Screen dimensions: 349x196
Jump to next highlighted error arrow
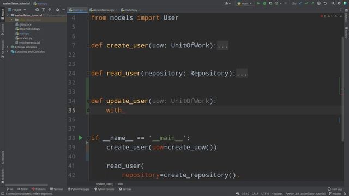click(341, 16)
